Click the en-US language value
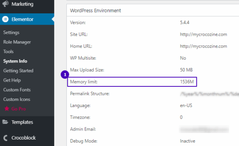Image resolution: width=239 pixels, height=146 pixels. tap(186, 105)
